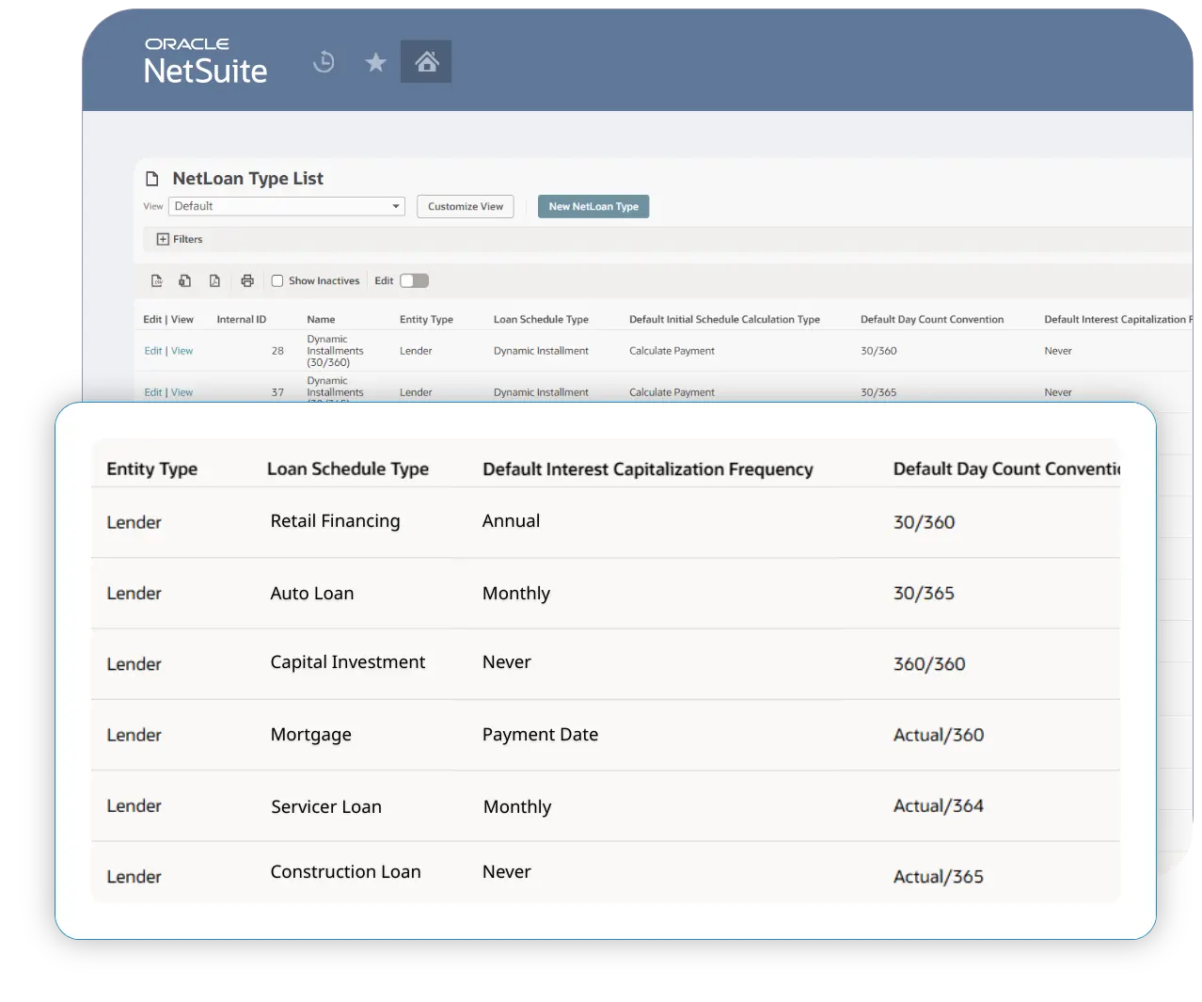Enable the Show Inactives checkbox
Screen dimensions: 1202x1002
tap(277, 280)
